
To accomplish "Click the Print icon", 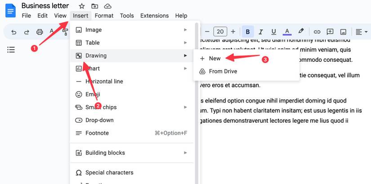I will (x=40, y=32).
